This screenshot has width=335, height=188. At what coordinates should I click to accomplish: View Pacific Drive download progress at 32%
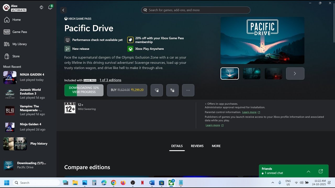click(84, 90)
